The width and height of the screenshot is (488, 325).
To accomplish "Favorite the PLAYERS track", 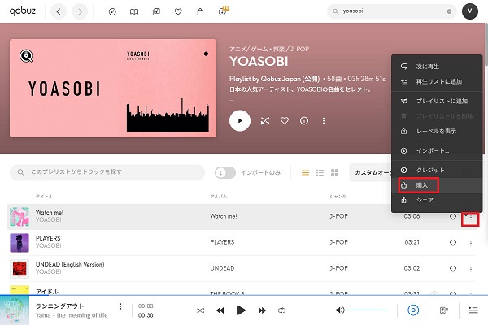I will point(453,243).
